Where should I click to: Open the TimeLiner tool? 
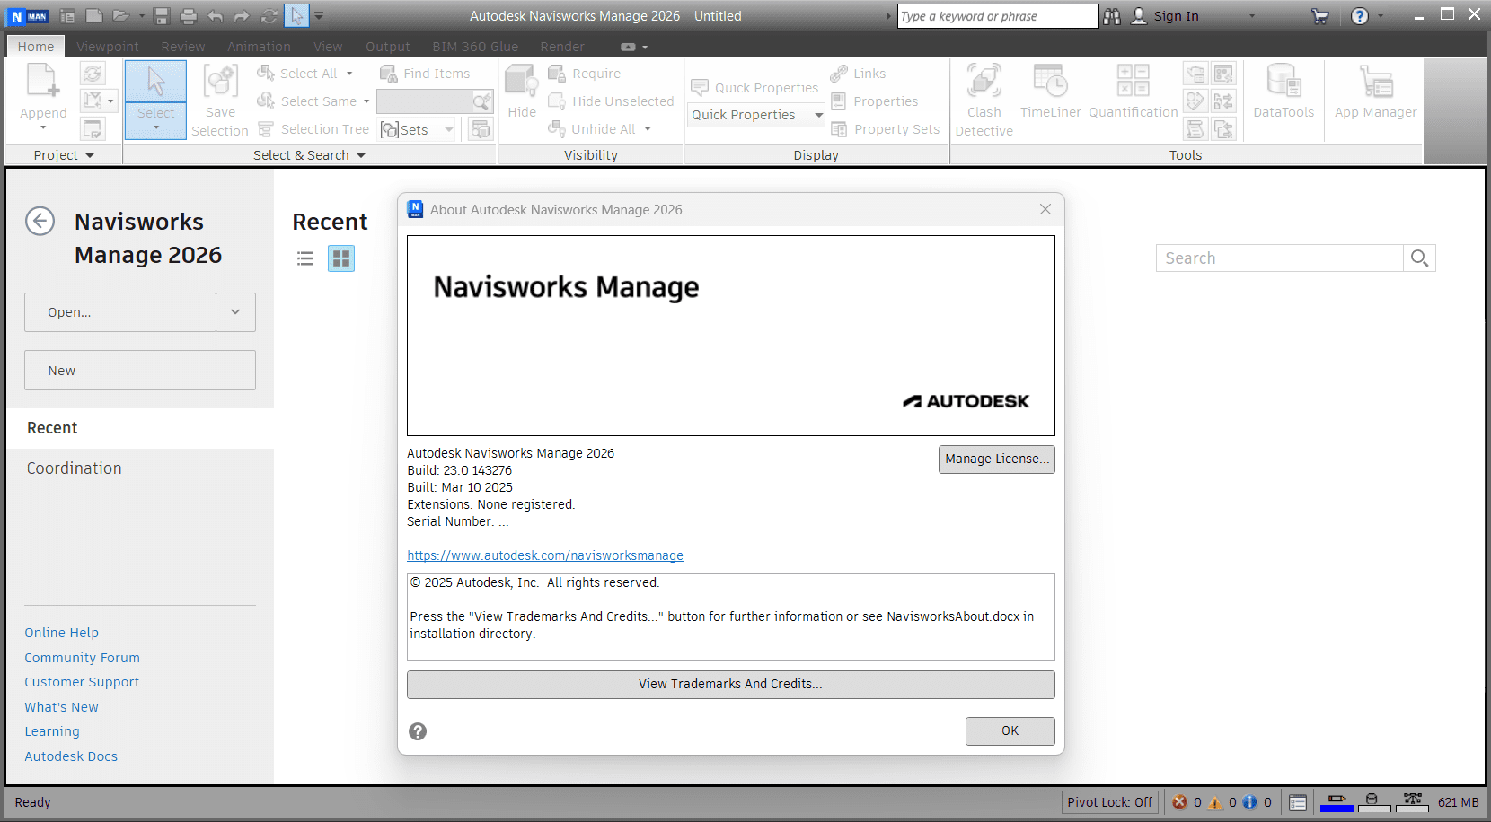coord(1050,91)
